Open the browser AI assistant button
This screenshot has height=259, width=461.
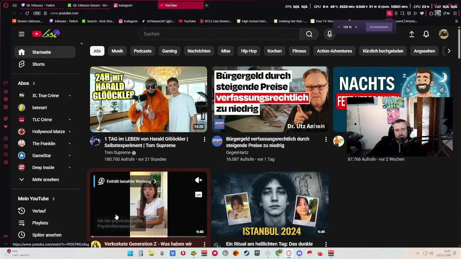click(x=447, y=13)
